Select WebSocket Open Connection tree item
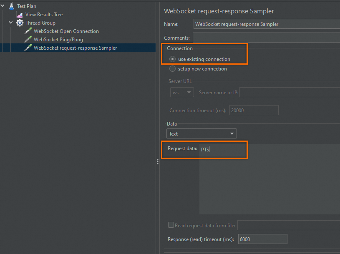Image resolution: width=340 pixels, height=254 pixels. [66, 31]
